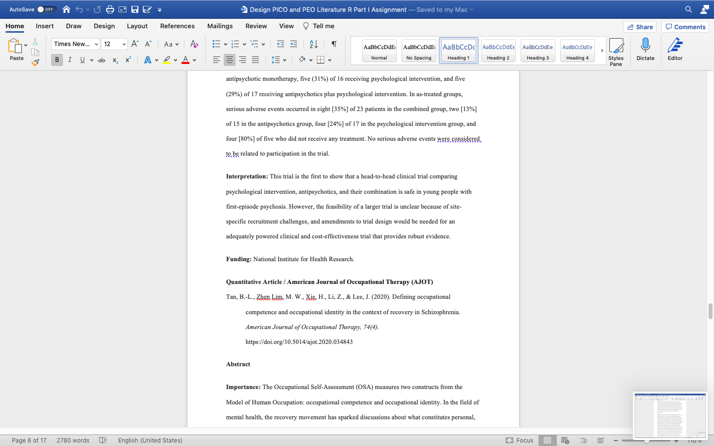This screenshot has height=446, width=714.
Task: Open Paste options dropdown arrow
Action: pyautogui.click(x=26, y=45)
